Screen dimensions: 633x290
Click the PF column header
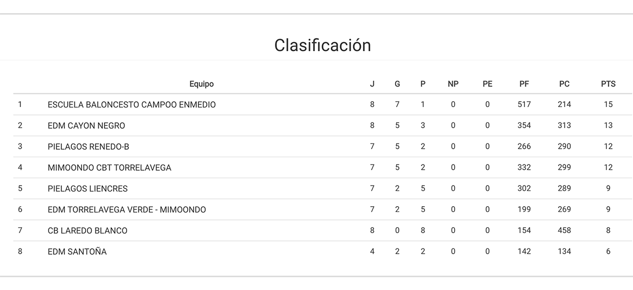click(x=524, y=84)
